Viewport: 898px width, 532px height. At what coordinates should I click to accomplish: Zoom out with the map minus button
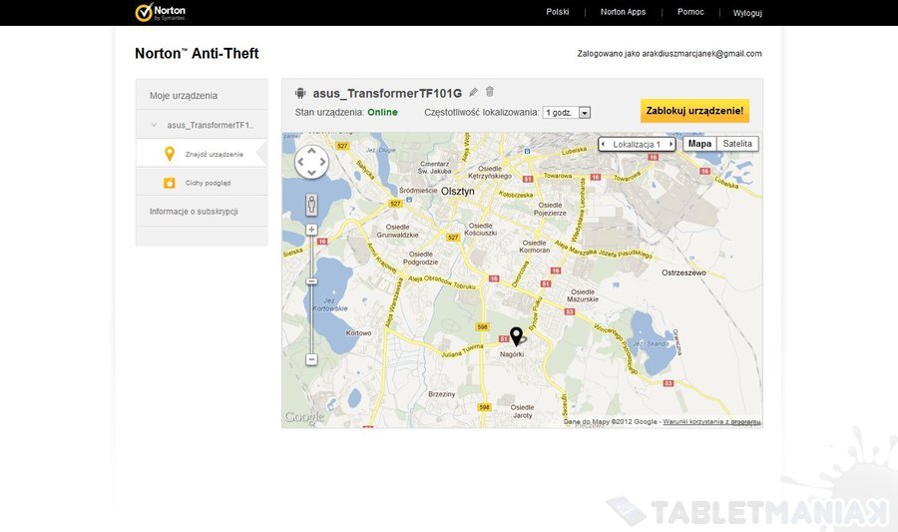311,359
